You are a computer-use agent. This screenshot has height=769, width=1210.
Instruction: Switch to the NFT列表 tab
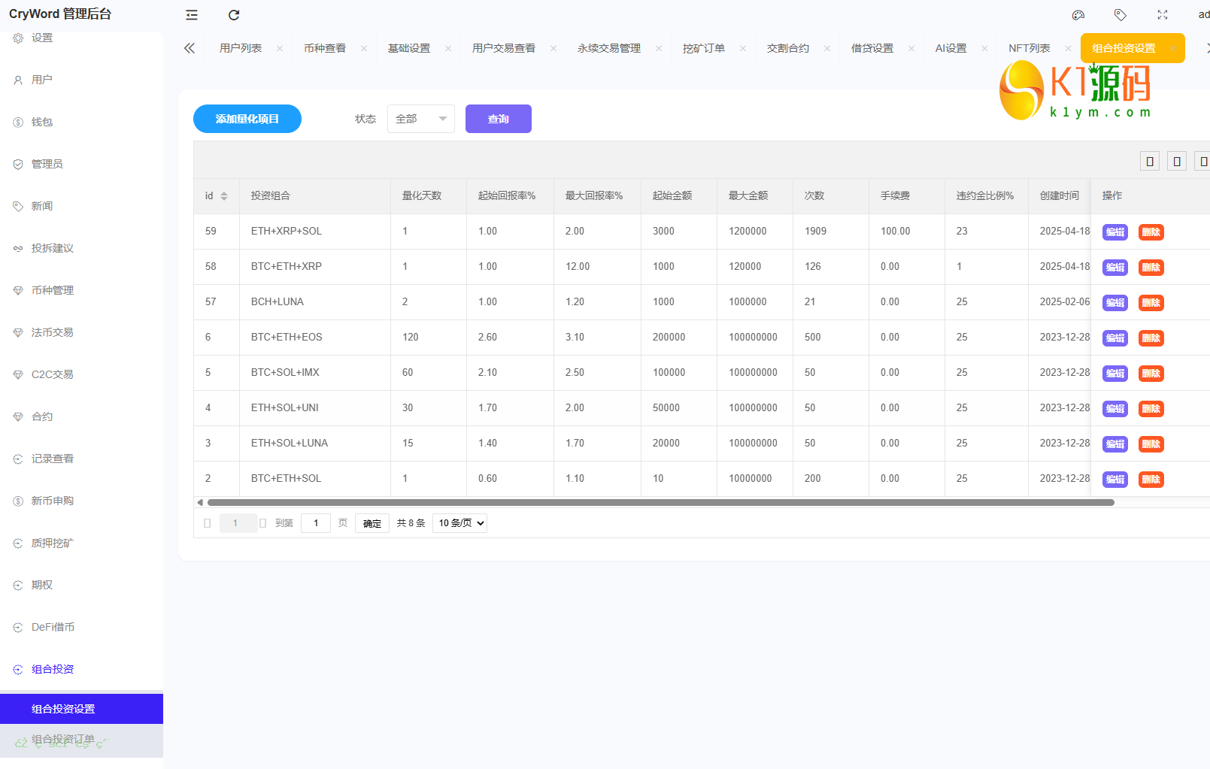1030,48
